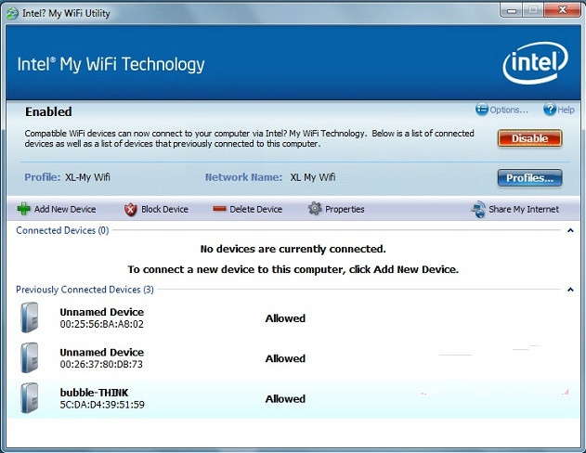This screenshot has width=586, height=453.
Task: Open the Profiles dialog
Action: pos(529,177)
